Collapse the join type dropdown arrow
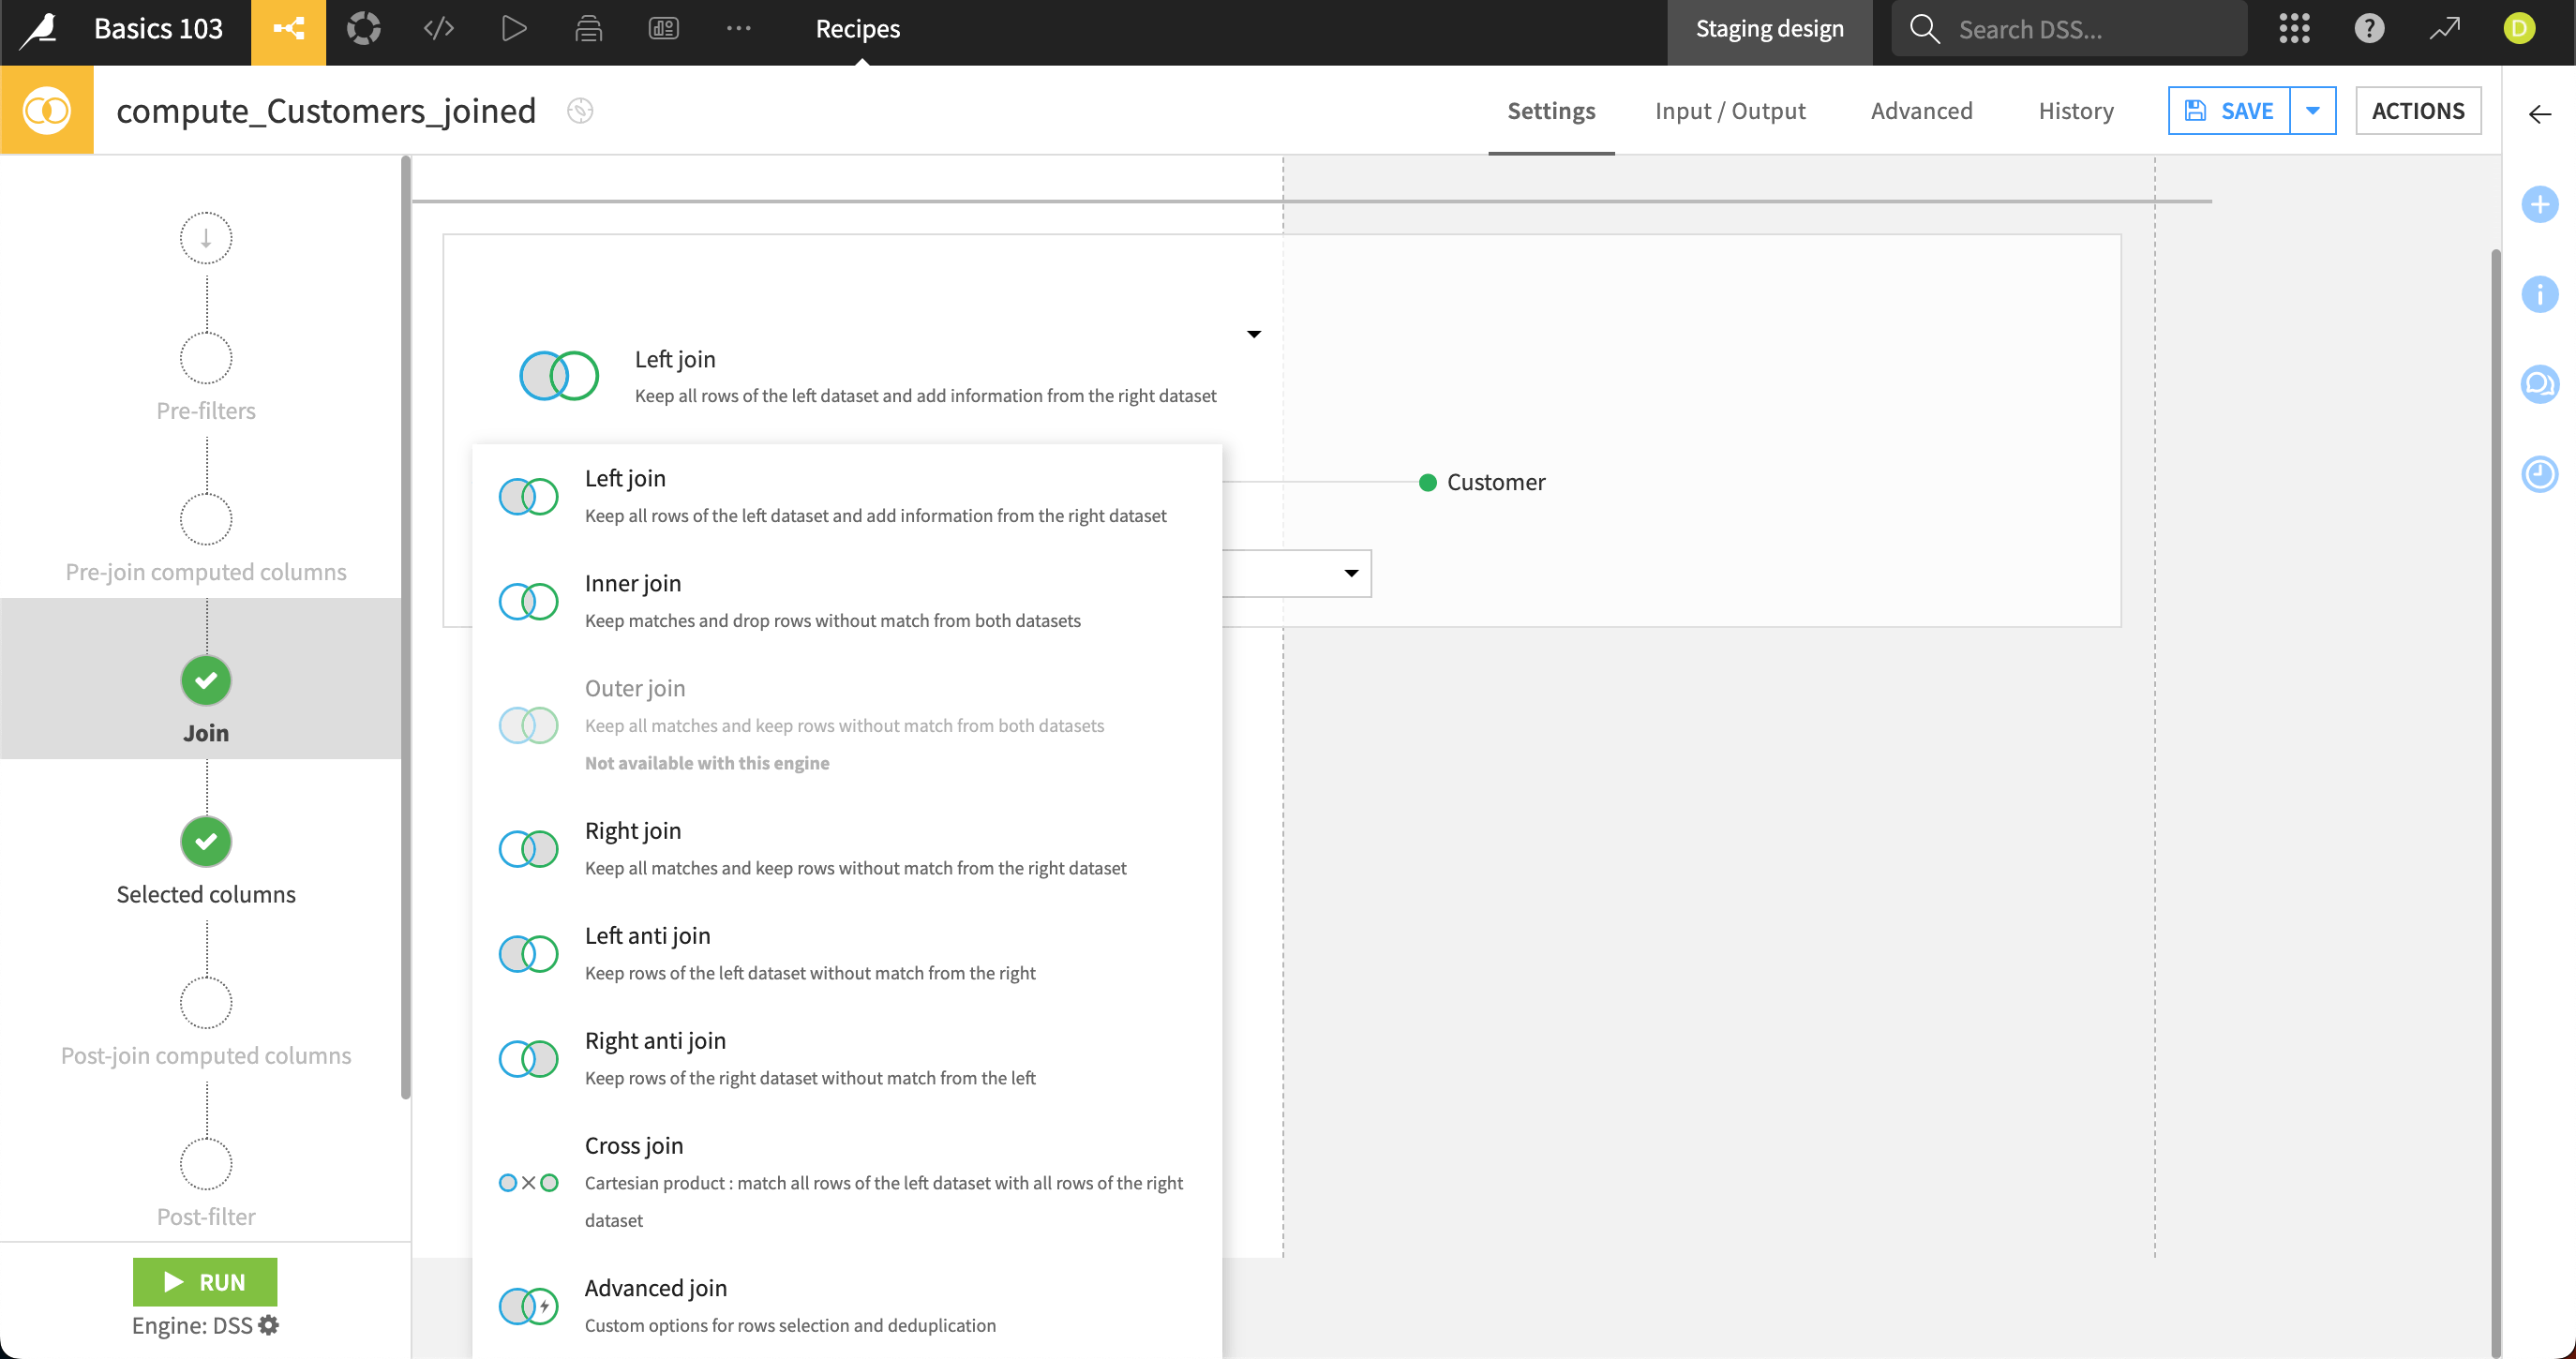2576x1359 pixels. tap(1253, 334)
